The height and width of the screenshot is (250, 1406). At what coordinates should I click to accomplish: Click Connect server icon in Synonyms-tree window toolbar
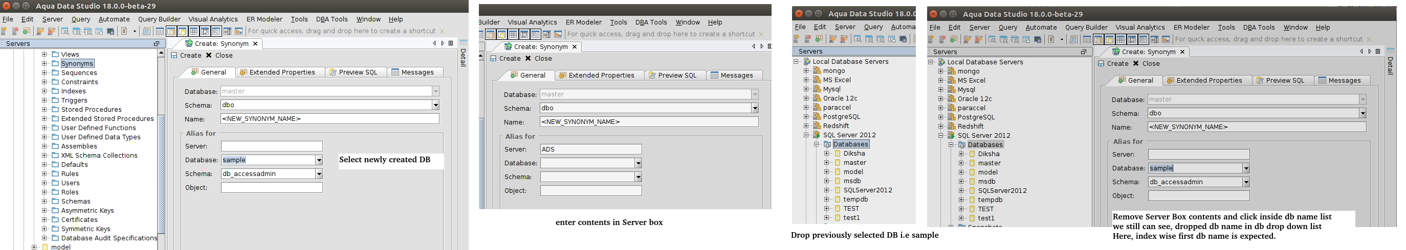tap(40, 31)
